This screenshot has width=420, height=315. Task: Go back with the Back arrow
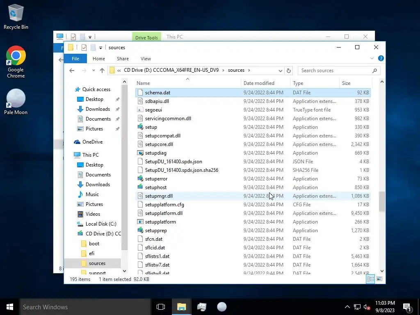point(72,71)
